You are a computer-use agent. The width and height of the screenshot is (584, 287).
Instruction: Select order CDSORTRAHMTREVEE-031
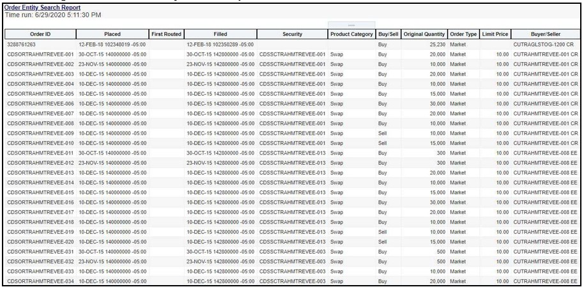[41, 252]
